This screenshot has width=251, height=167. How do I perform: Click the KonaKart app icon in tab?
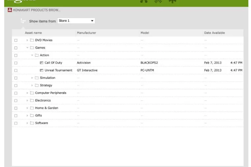click(x=10, y=10)
